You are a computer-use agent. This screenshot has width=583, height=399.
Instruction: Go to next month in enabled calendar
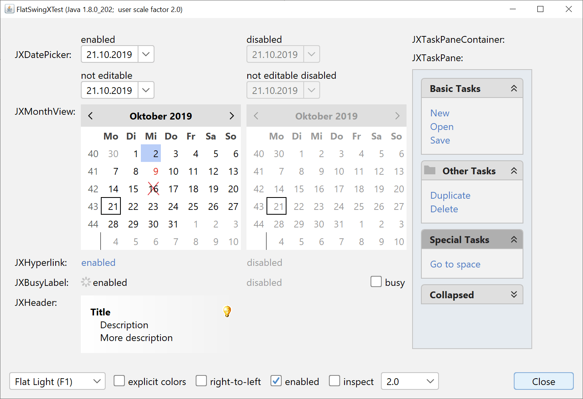point(232,116)
